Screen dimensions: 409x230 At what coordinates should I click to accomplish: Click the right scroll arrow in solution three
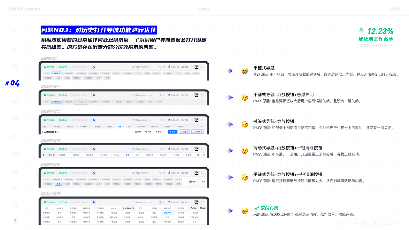198,155
